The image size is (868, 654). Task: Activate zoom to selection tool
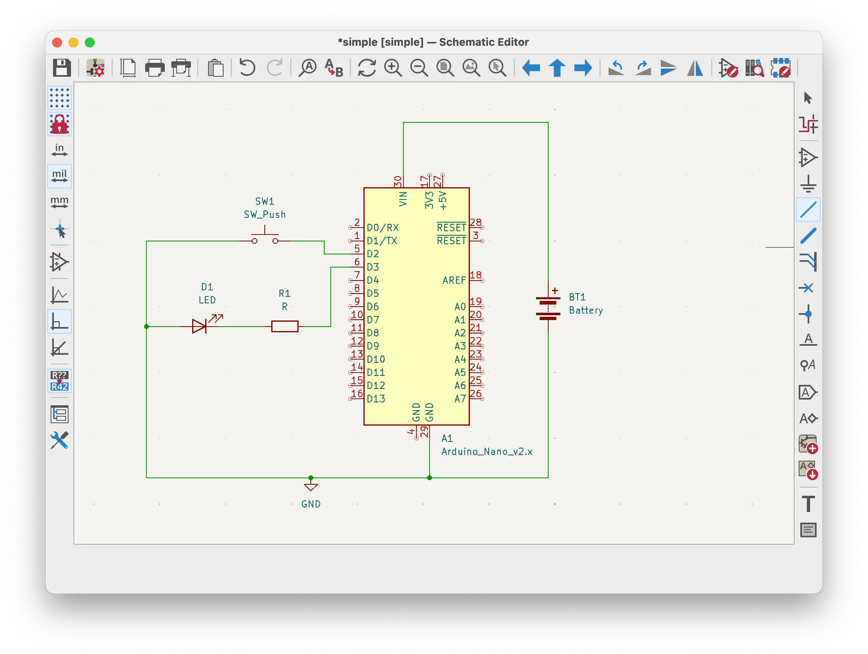(497, 68)
